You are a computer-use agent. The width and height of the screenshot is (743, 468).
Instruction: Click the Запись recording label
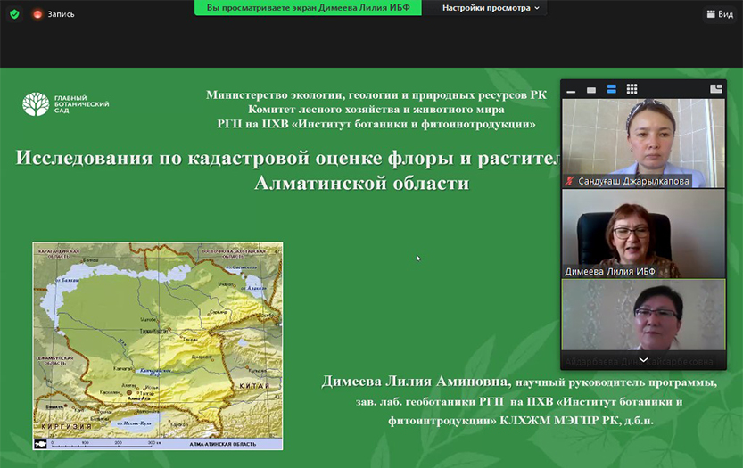click(62, 14)
